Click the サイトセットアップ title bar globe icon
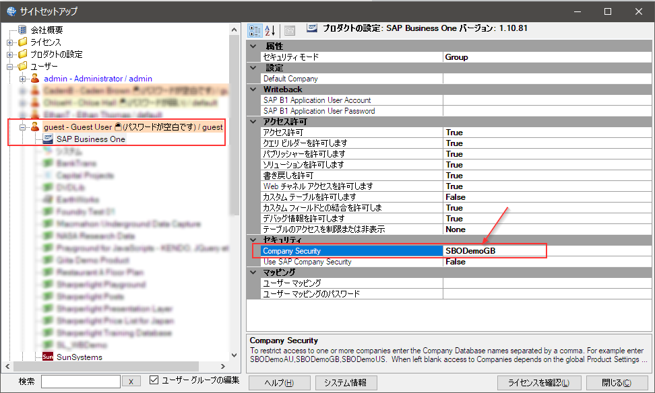 click(x=11, y=11)
